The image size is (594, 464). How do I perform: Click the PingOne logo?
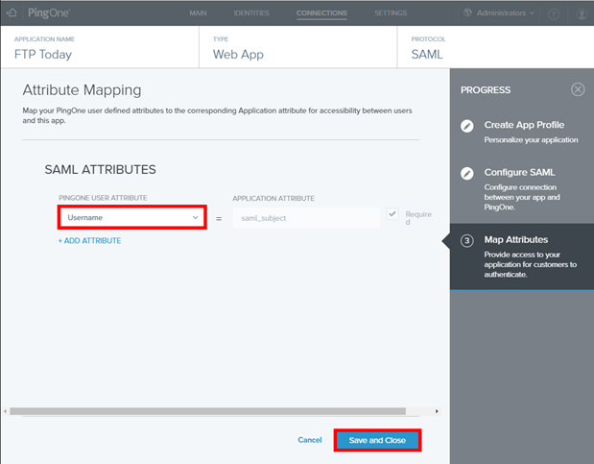coord(46,13)
